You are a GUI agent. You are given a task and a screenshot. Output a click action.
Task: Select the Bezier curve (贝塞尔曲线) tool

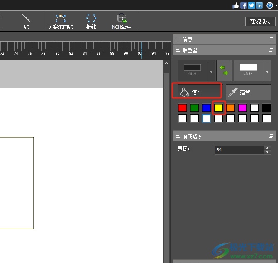(61, 21)
